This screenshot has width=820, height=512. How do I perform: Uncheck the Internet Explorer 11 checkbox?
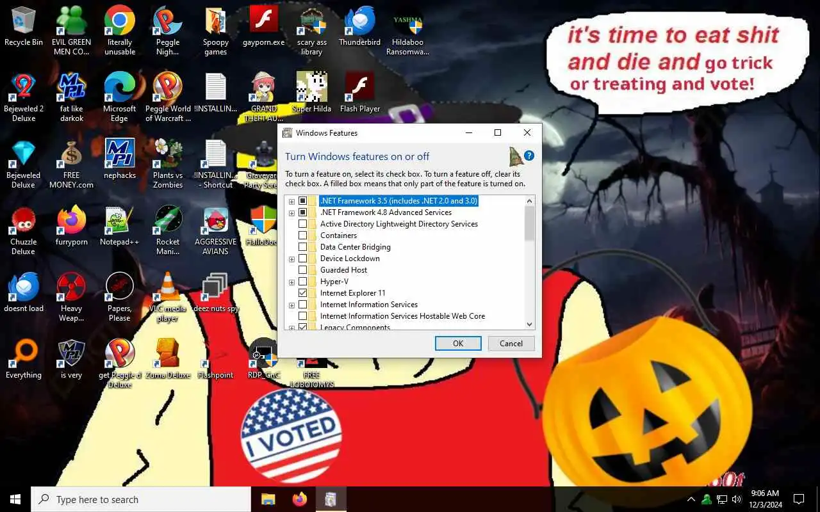(x=303, y=293)
